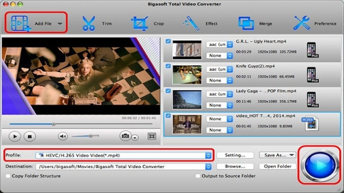
Task: Click the Merge icon
Action: click(246, 24)
